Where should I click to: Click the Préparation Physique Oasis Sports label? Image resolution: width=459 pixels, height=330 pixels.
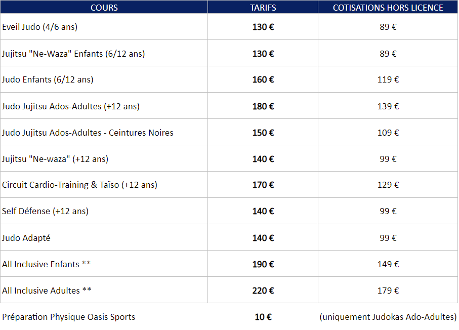(69, 317)
